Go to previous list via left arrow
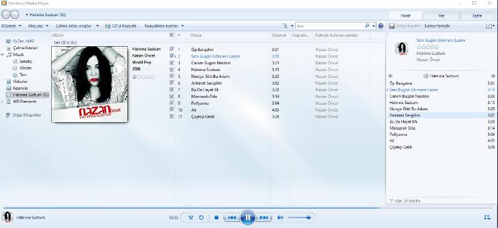This screenshot has height=228, width=498. (390, 76)
